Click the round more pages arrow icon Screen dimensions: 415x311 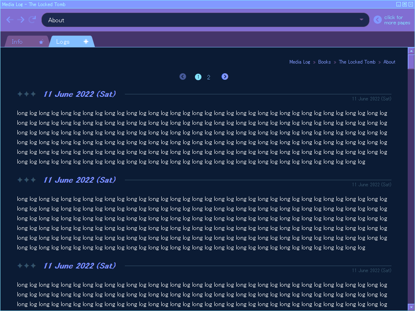tap(378, 19)
